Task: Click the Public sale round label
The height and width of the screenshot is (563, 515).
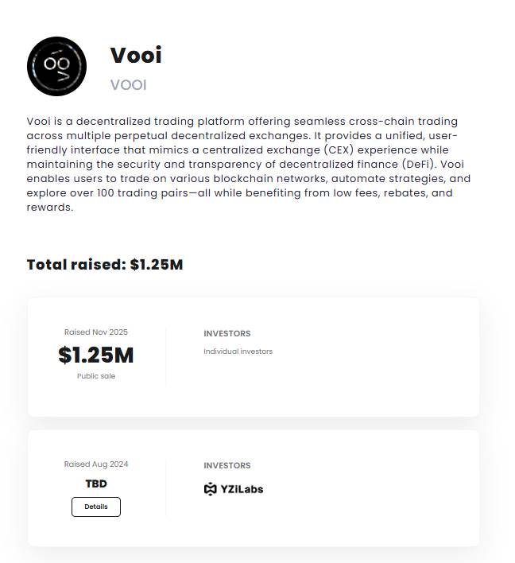Action: (96, 376)
